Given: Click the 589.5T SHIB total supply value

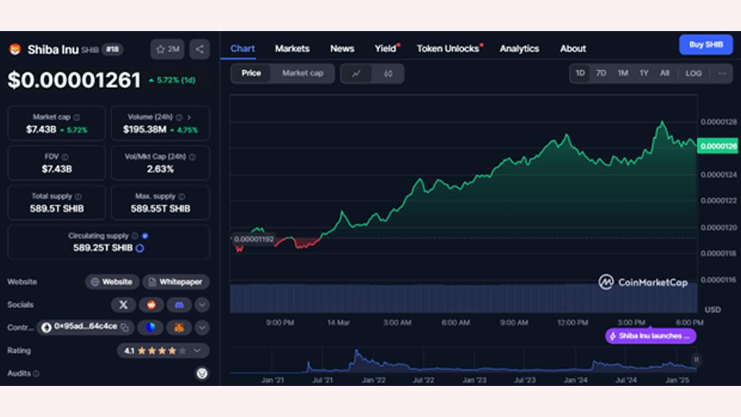Looking at the screenshot, I should click(57, 209).
